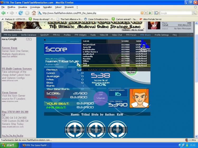This screenshot has height=148, width=198.
Task: Click the logout link
Action: coord(165,29)
